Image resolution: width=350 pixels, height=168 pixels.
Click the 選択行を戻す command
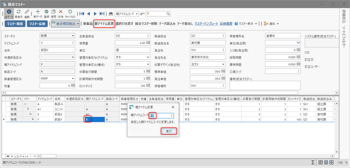[x=124, y=23]
